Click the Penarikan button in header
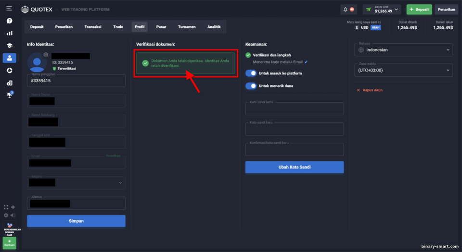The width and height of the screenshot is (462, 252). point(447,10)
